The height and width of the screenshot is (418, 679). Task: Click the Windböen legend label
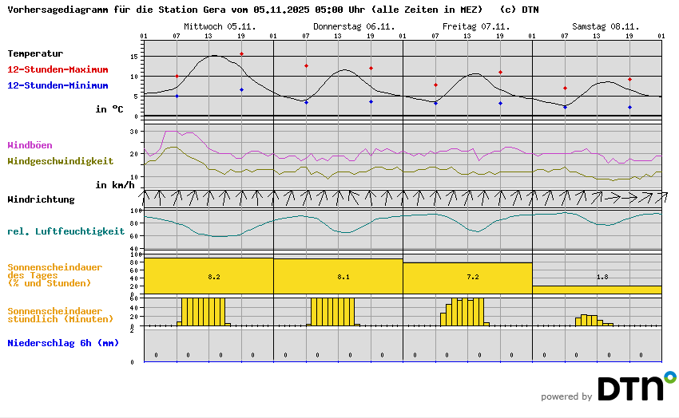[32, 145]
